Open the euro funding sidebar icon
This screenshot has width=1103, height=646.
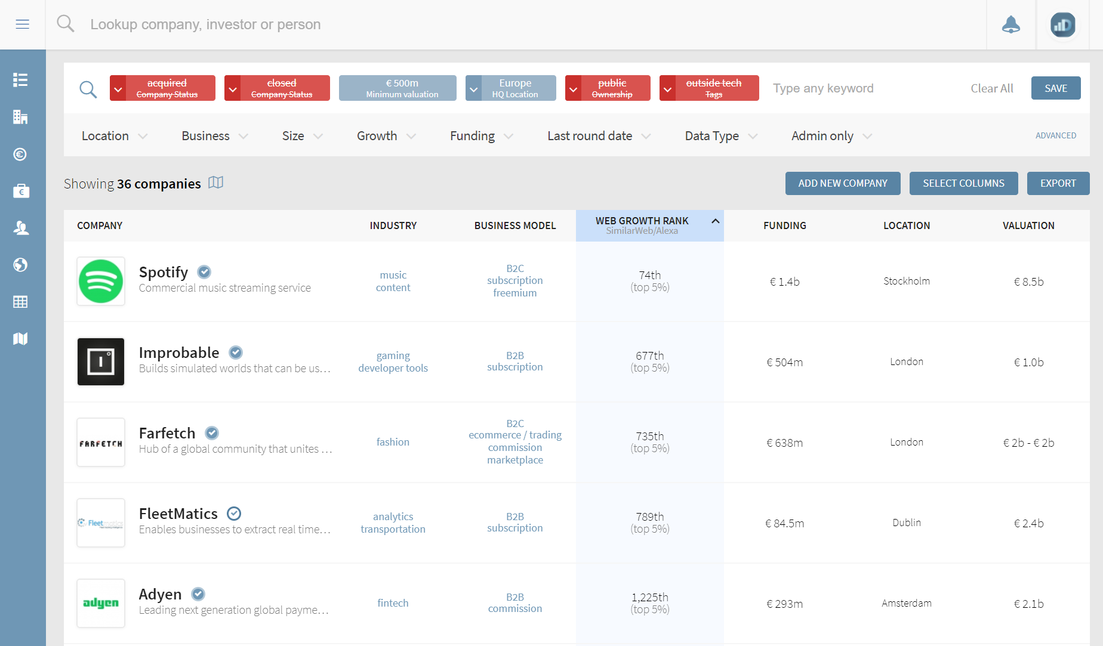click(21, 154)
